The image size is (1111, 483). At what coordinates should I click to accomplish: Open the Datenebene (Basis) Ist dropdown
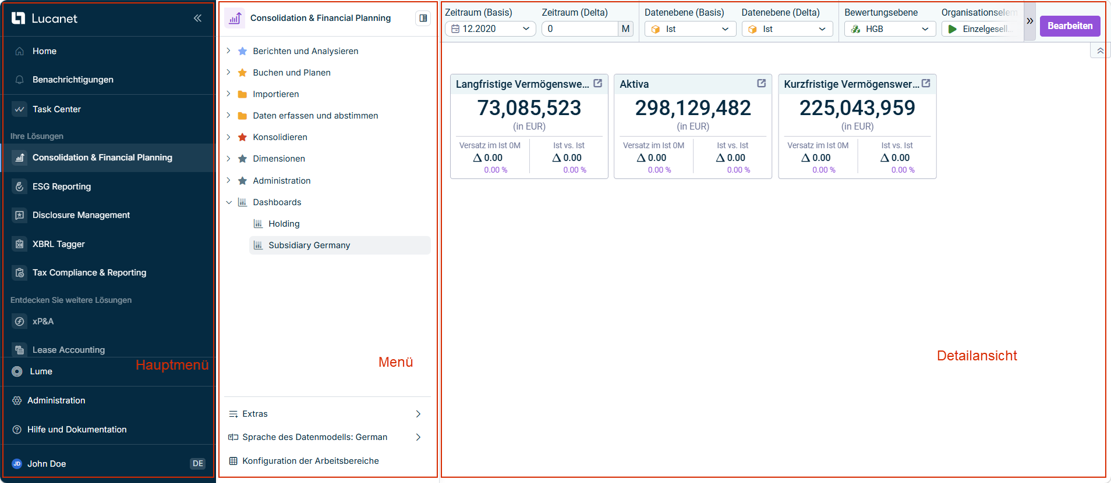click(690, 28)
